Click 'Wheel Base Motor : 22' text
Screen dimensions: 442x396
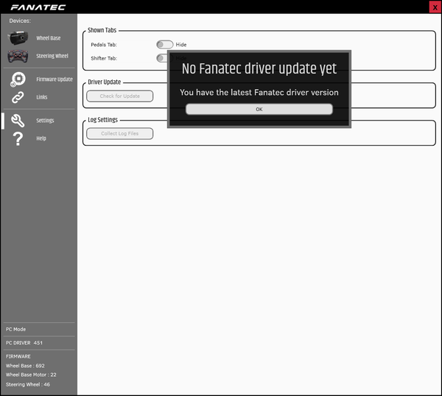click(x=31, y=375)
